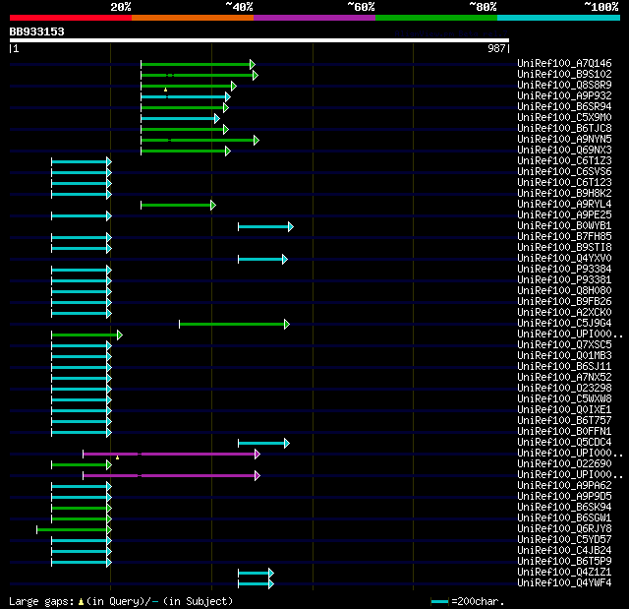Click the cyan alignment bar for UniRef100_A9P932
Viewport: 629px width, 609px height.
tap(186, 96)
